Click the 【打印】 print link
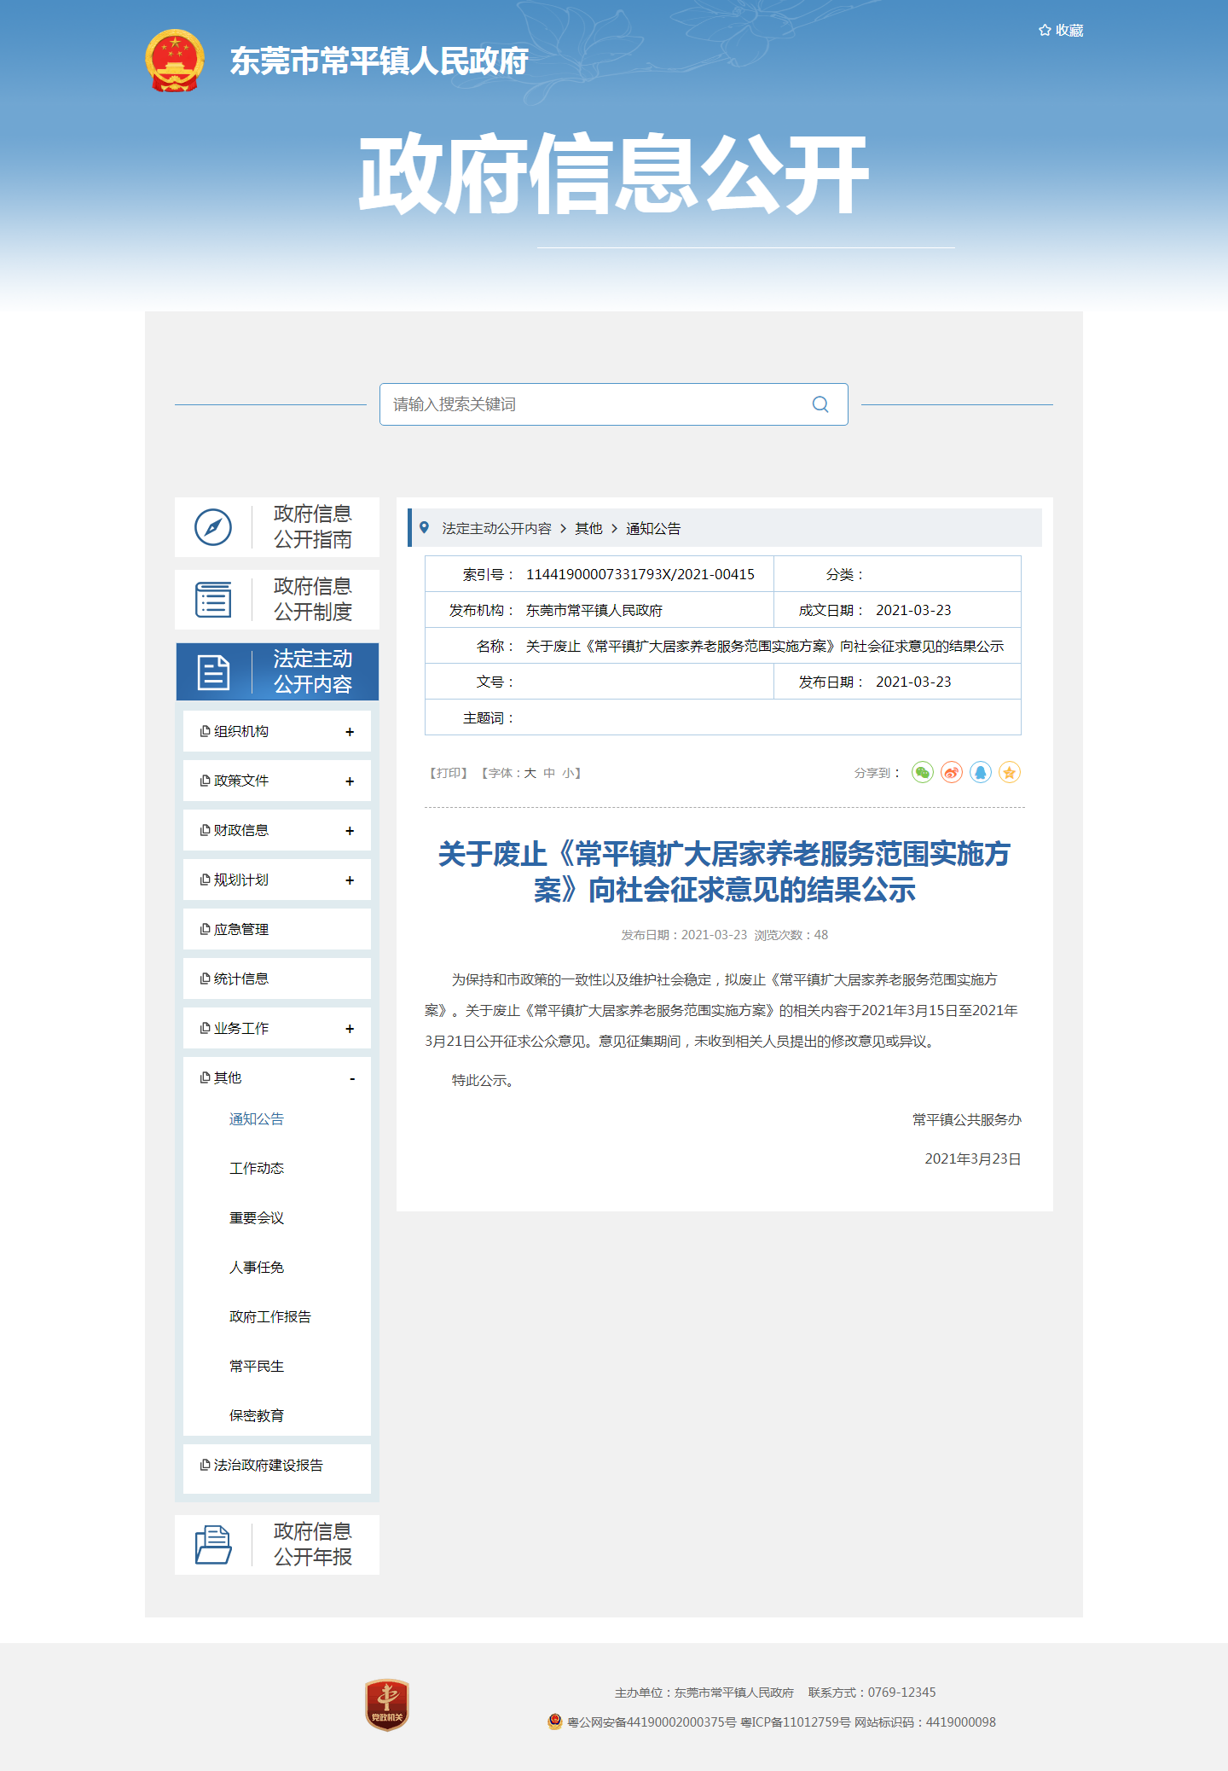The width and height of the screenshot is (1228, 1771). pos(448,773)
